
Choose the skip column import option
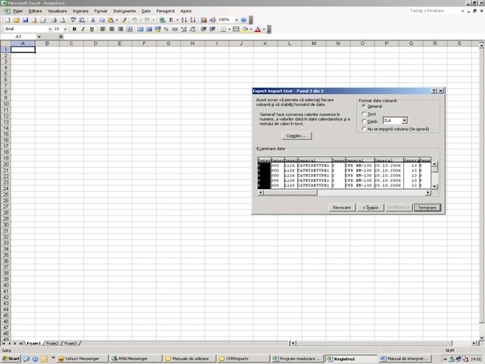point(364,129)
